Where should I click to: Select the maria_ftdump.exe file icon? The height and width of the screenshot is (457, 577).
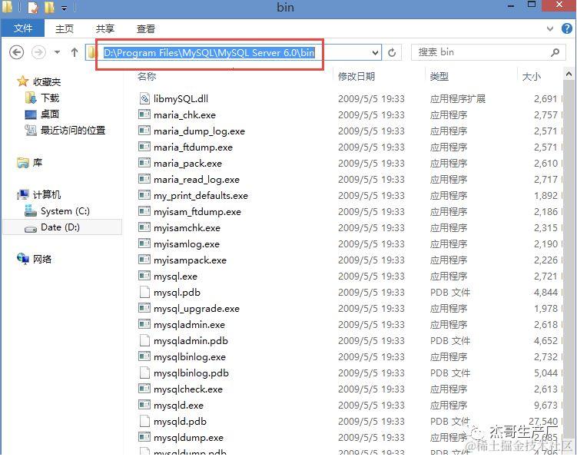tap(144, 147)
